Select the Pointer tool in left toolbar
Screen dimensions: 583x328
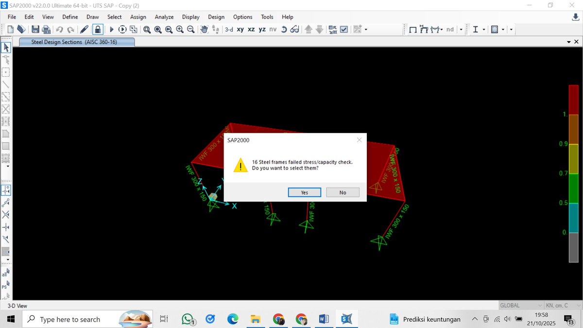[6, 48]
